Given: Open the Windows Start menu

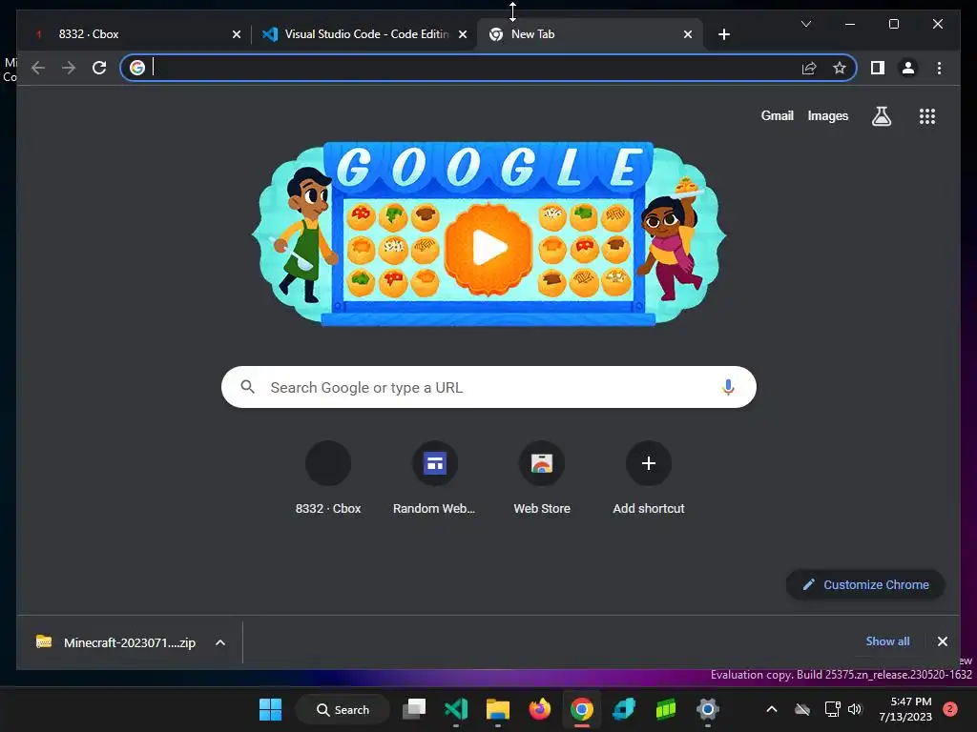Looking at the screenshot, I should coord(270,709).
